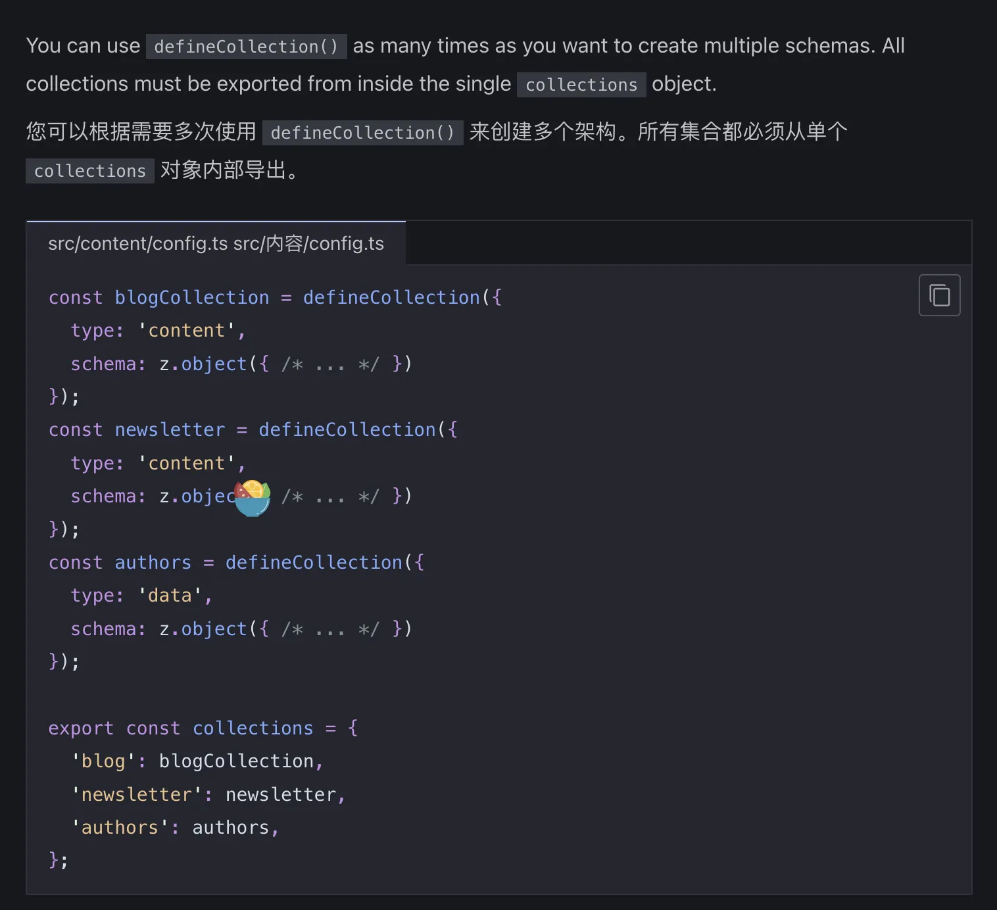Click blogCollection variable in first const declaration
Screen dimensions: 997x910
click(x=192, y=297)
